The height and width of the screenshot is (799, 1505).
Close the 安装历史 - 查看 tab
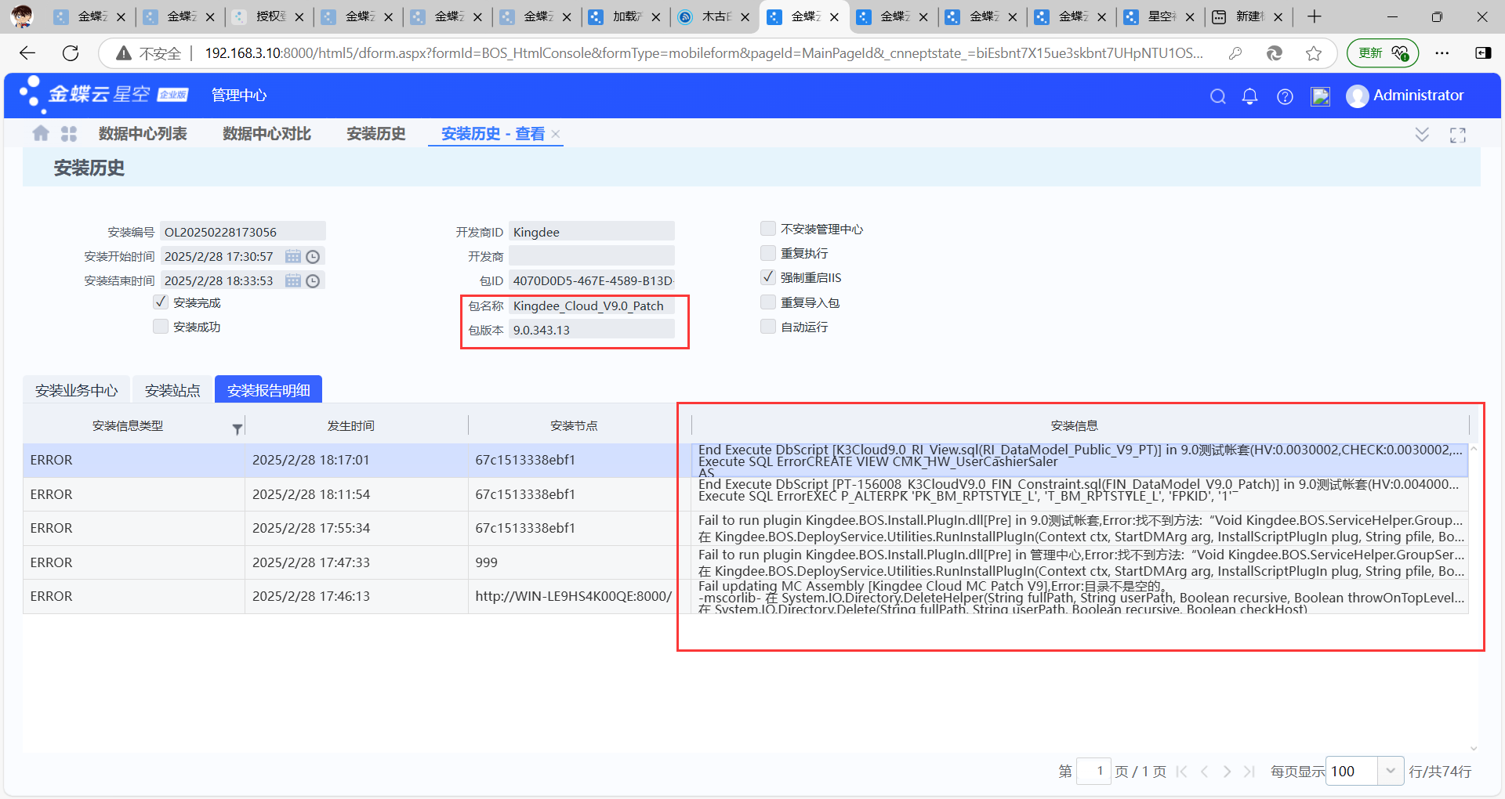tap(556, 134)
